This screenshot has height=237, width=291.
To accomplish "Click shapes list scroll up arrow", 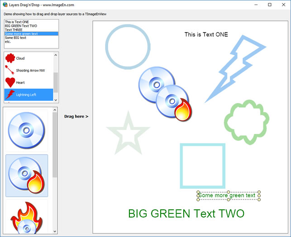I will [x=56, y=55].
